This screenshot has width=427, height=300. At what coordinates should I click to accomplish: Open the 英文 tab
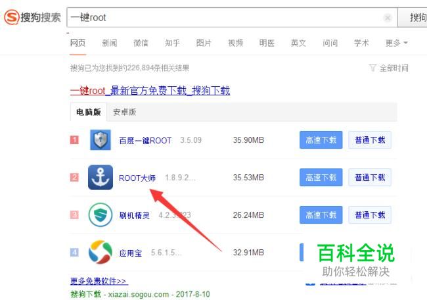point(298,43)
